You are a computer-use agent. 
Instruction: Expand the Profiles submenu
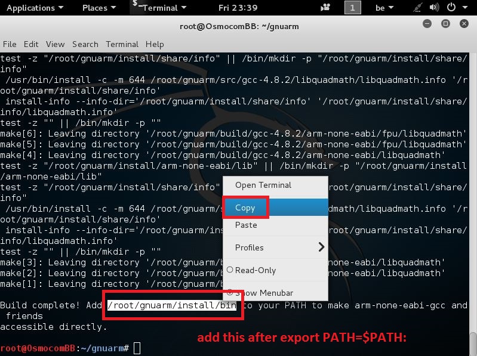pos(276,247)
